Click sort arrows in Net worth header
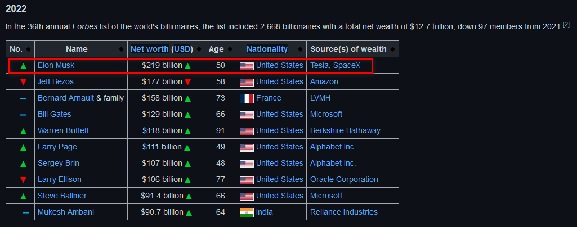The height and width of the screenshot is (227, 577). [199, 49]
